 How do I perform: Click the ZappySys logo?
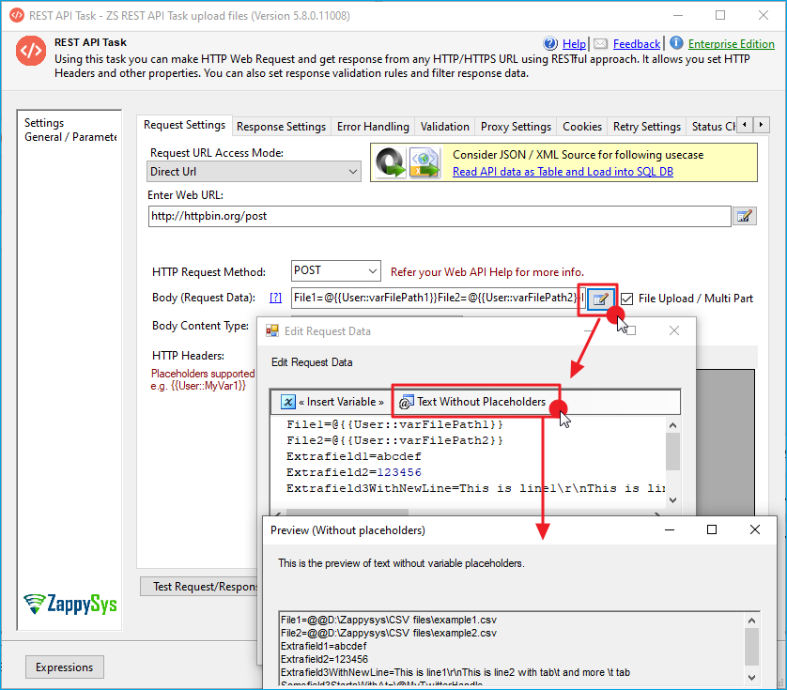click(x=70, y=602)
